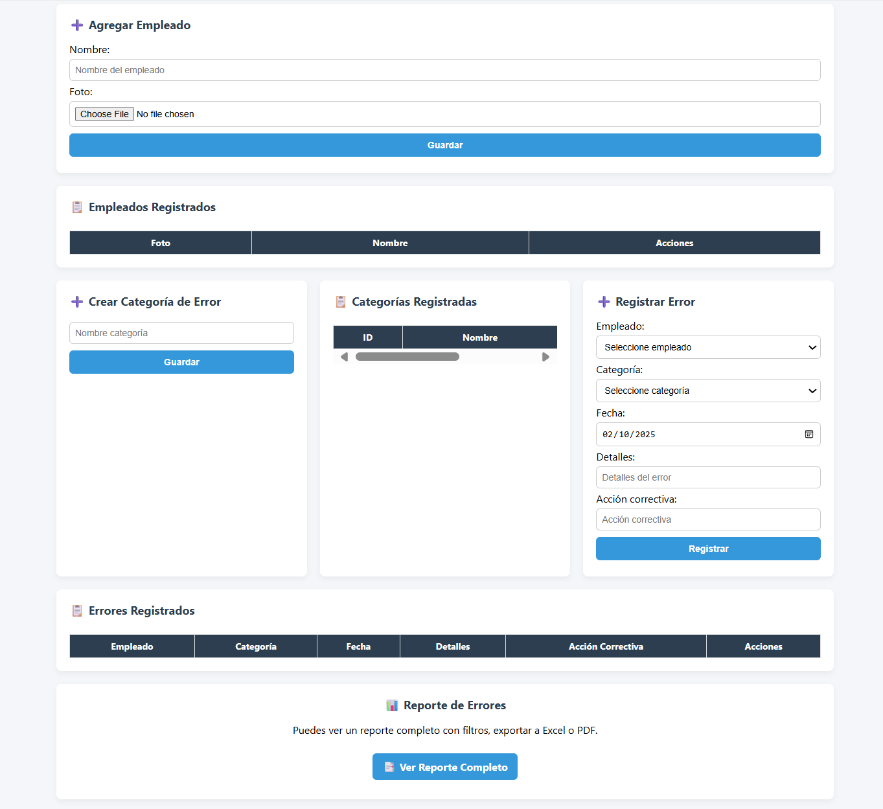Image resolution: width=883 pixels, height=809 pixels.
Task: Open the Seleccione categoría dropdown
Action: point(707,390)
